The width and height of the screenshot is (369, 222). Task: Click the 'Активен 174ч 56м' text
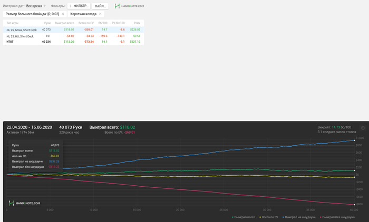pos(20,133)
